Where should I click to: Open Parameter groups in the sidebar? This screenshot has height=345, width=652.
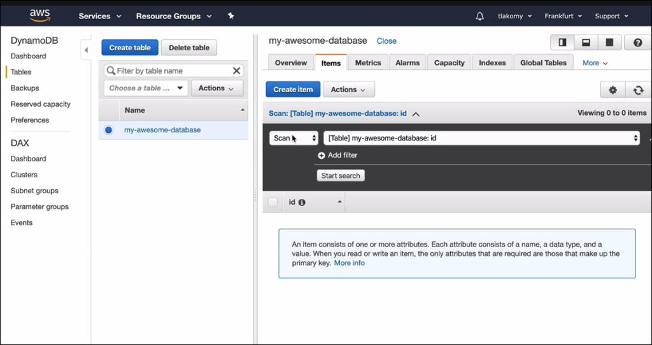39,206
